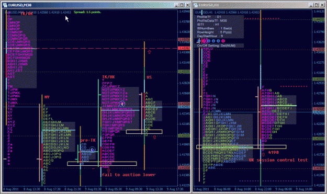Click the 1.43940 price on M30 price axis

(185, 12)
